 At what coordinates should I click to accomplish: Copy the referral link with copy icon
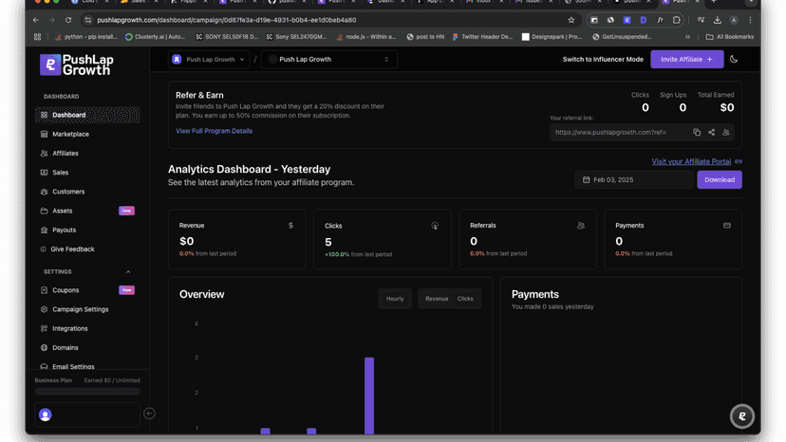[x=696, y=132]
